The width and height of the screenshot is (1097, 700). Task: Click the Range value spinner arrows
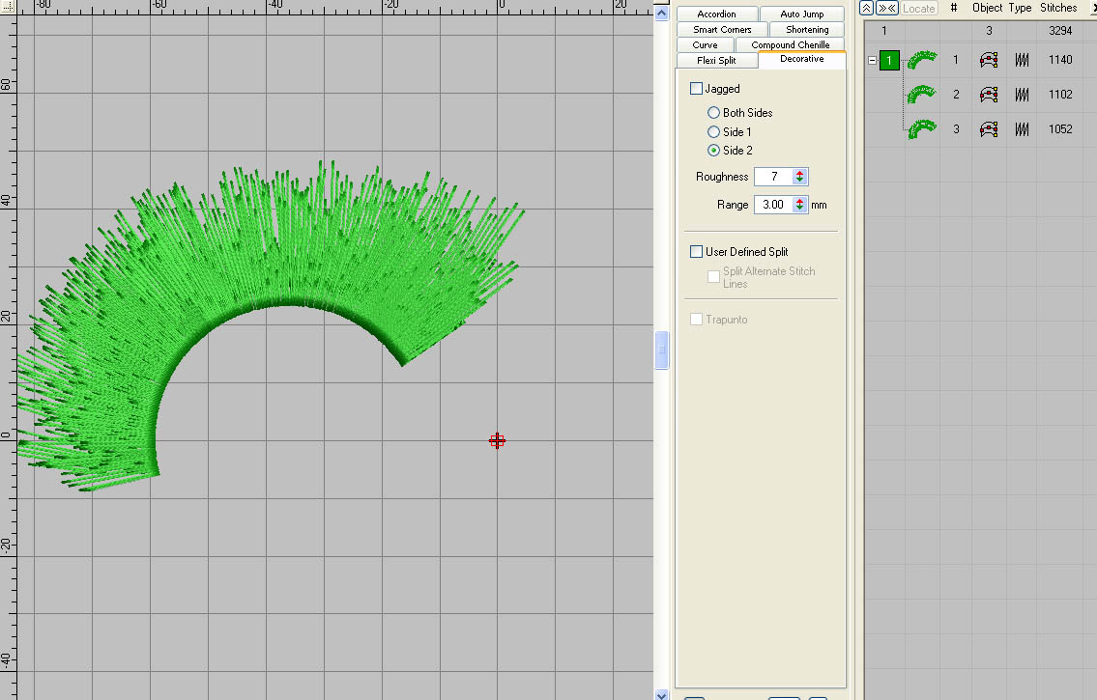[800, 205]
